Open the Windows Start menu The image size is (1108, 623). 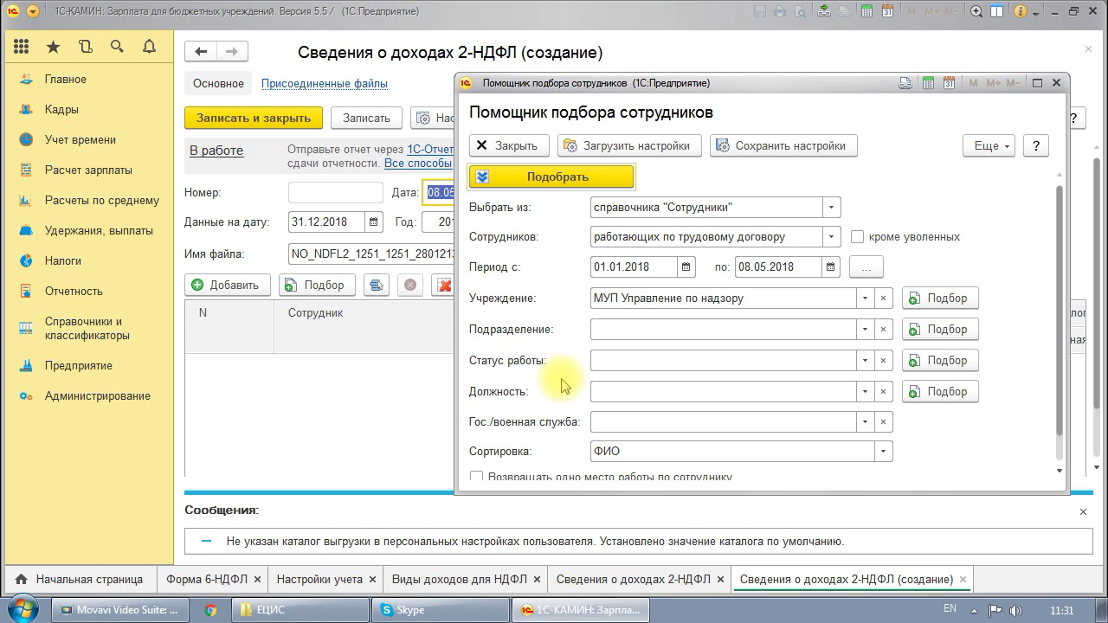point(23,608)
